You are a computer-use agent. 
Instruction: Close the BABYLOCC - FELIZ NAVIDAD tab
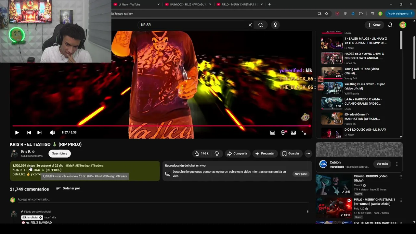[x=210, y=4]
